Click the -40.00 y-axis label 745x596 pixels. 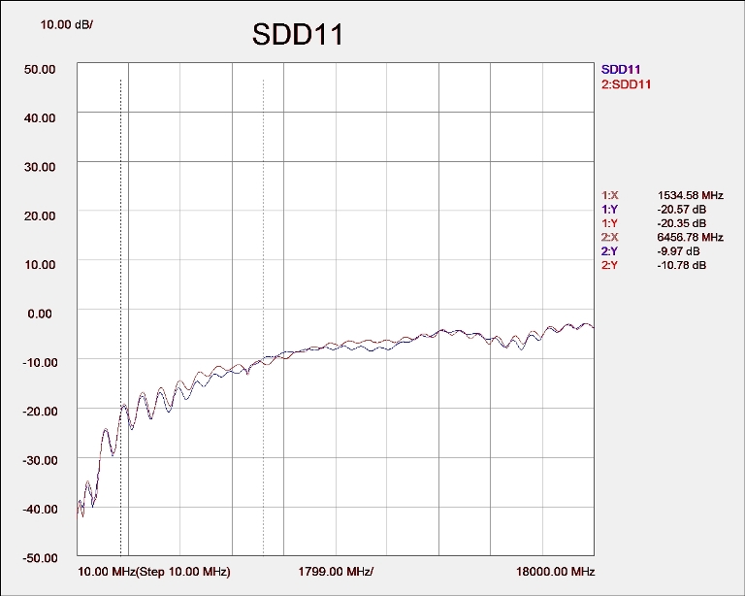coord(40,509)
